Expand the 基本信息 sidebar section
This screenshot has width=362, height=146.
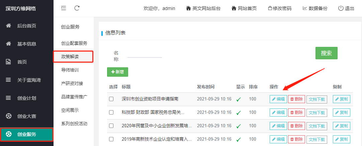tap(27, 44)
